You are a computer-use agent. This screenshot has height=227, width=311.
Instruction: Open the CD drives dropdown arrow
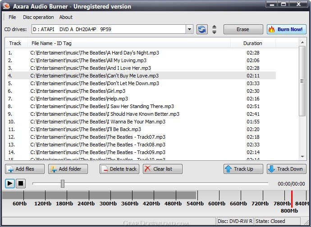click(189, 29)
